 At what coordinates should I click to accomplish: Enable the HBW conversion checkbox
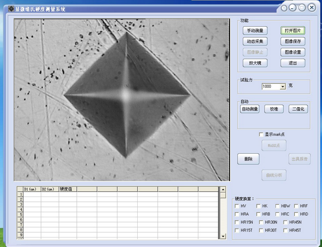pyautogui.click(x=276, y=206)
